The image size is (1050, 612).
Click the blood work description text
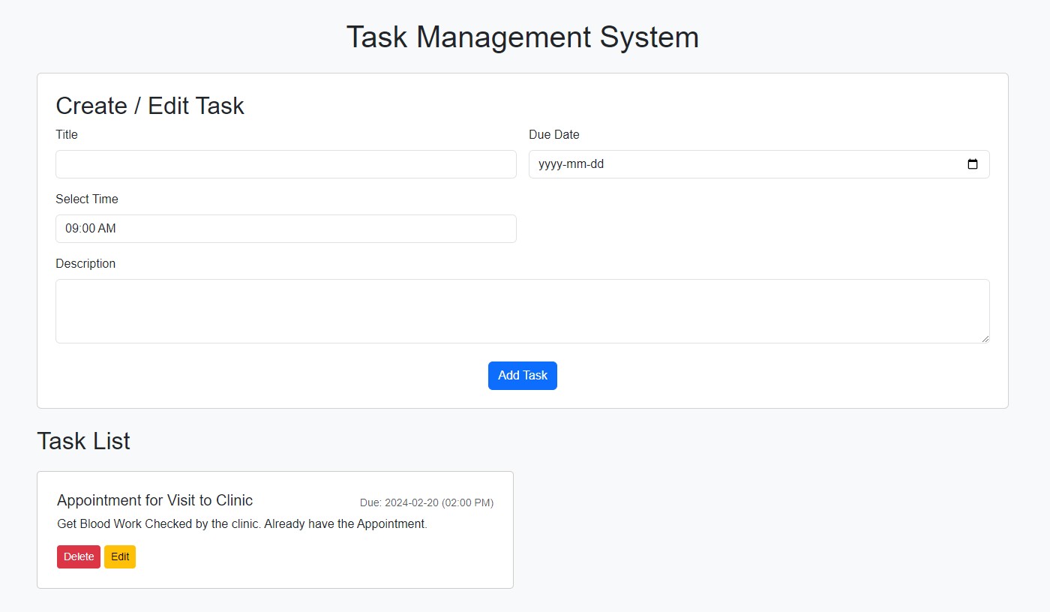point(241,523)
